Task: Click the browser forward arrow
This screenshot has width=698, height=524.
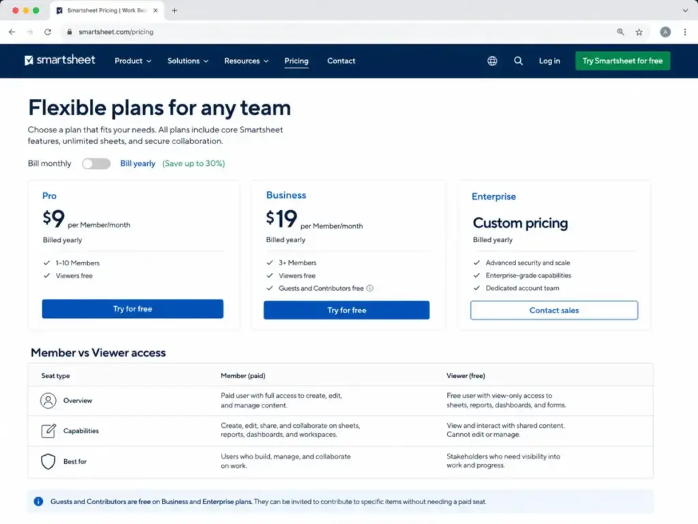Action: click(x=30, y=32)
